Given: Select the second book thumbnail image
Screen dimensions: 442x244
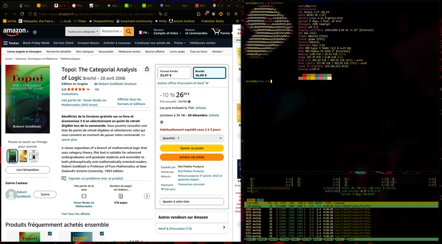Looking at the screenshot, I should 23,156.
